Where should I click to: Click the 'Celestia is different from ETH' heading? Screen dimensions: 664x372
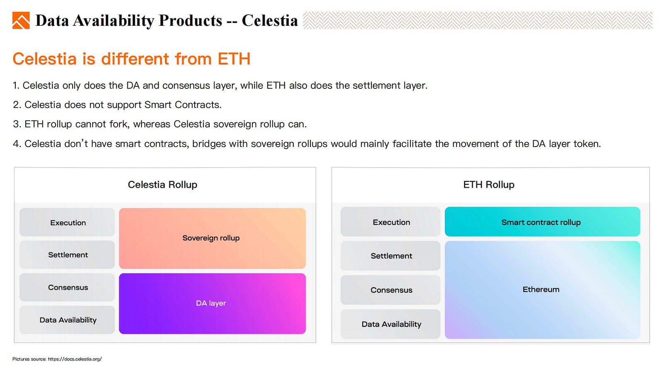tap(132, 59)
